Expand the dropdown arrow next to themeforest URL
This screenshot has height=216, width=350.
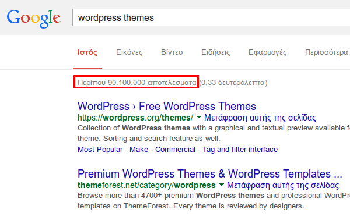tap(222, 185)
